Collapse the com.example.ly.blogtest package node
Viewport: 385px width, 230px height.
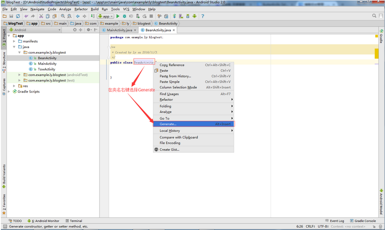[x=20, y=52]
